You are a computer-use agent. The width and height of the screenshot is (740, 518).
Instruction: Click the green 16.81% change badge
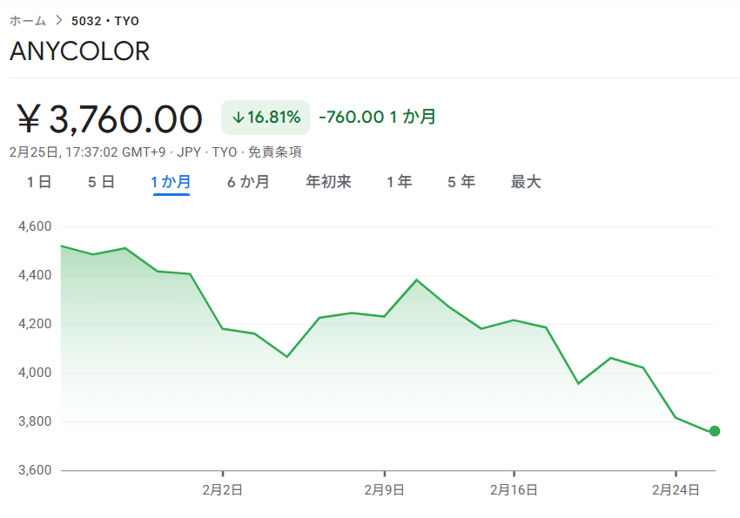(266, 118)
